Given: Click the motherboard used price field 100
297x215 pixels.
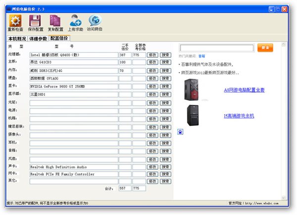Looking at the screenshot, I should click(x=125, y=62).
